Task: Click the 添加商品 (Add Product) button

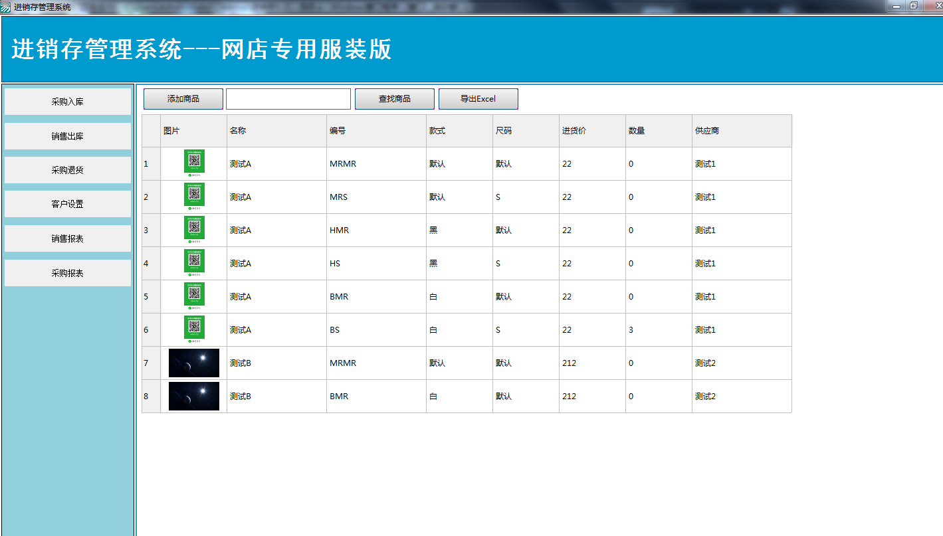Action: point(183,98)
